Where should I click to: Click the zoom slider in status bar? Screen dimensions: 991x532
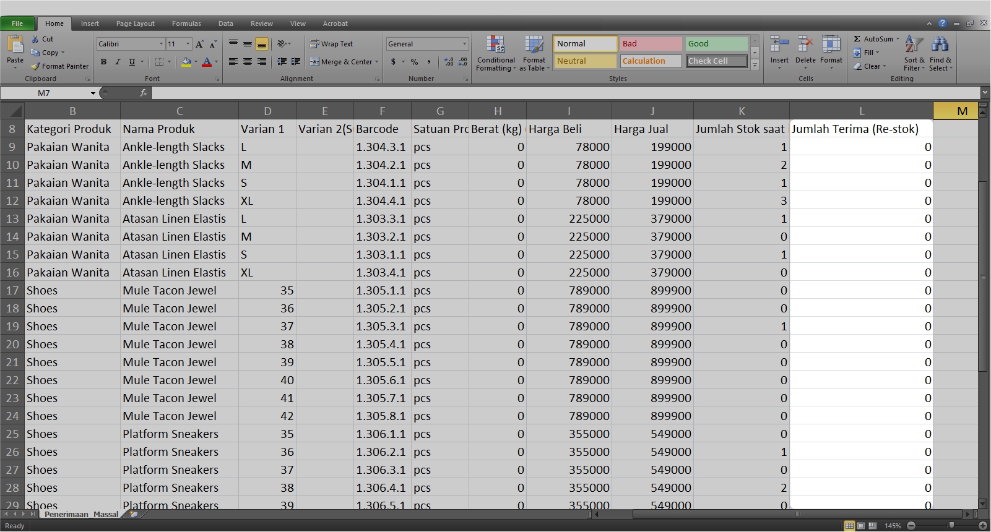(951, 526)
